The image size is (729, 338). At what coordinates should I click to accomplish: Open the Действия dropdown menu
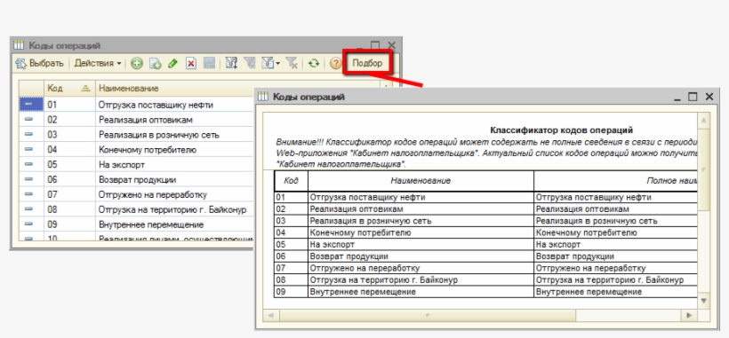coord(98,64)
